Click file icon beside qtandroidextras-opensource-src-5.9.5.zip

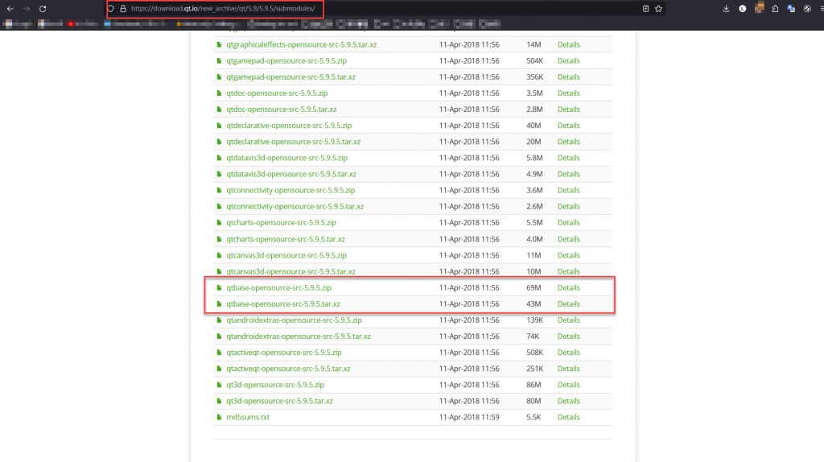[x=219, y=320]
